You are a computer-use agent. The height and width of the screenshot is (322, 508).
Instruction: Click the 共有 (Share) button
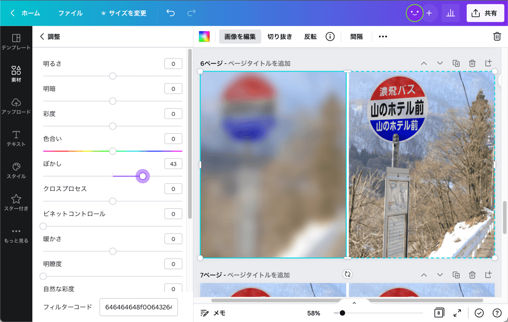coord(485,13)
